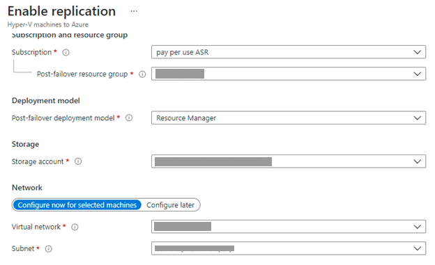Click the Hyper-V machines to Azure subtitle

[x=47, y=24]
